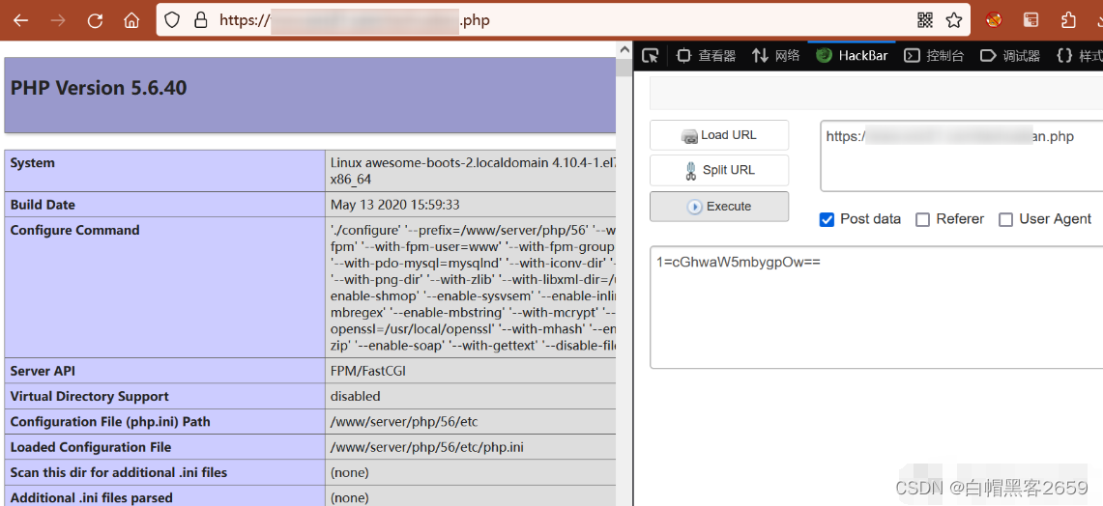Click the FPM/FastCGI value
Viewport: 1103px width, 506px height.
tap(368, 371)
